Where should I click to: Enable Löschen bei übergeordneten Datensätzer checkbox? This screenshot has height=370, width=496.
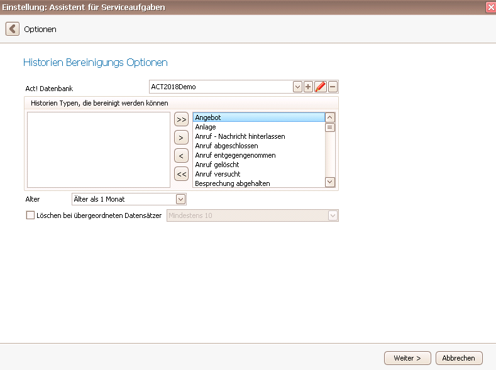(x=30, y=215)
